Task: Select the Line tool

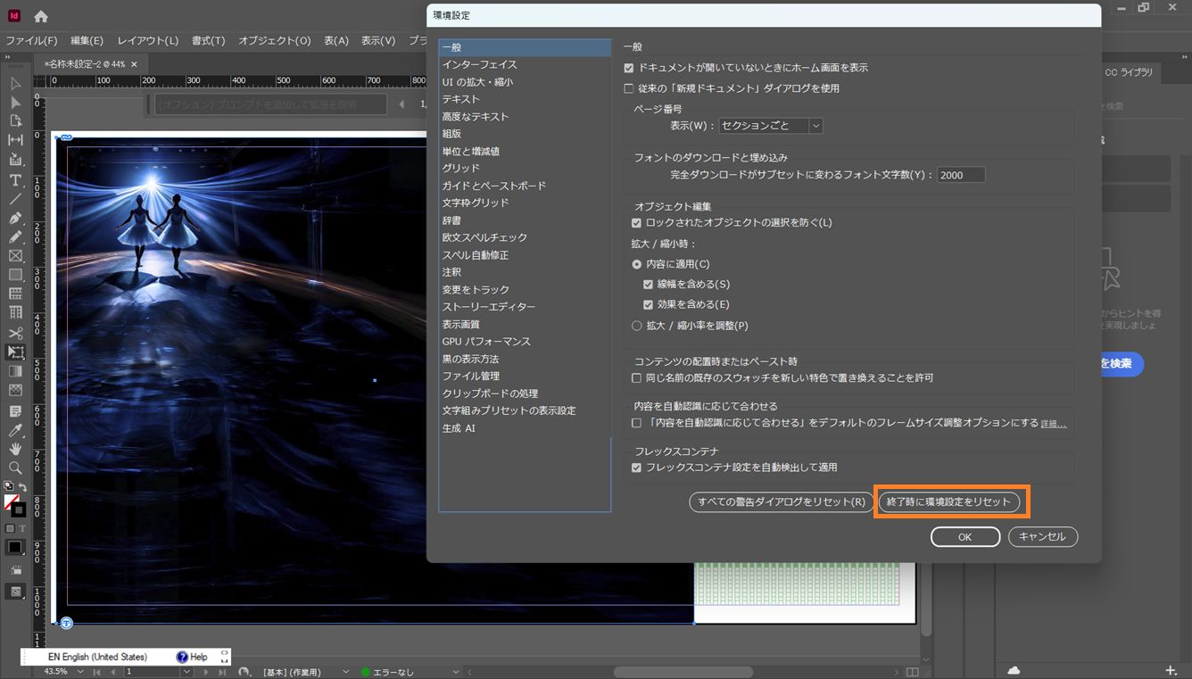Action: tap(15, 198)
